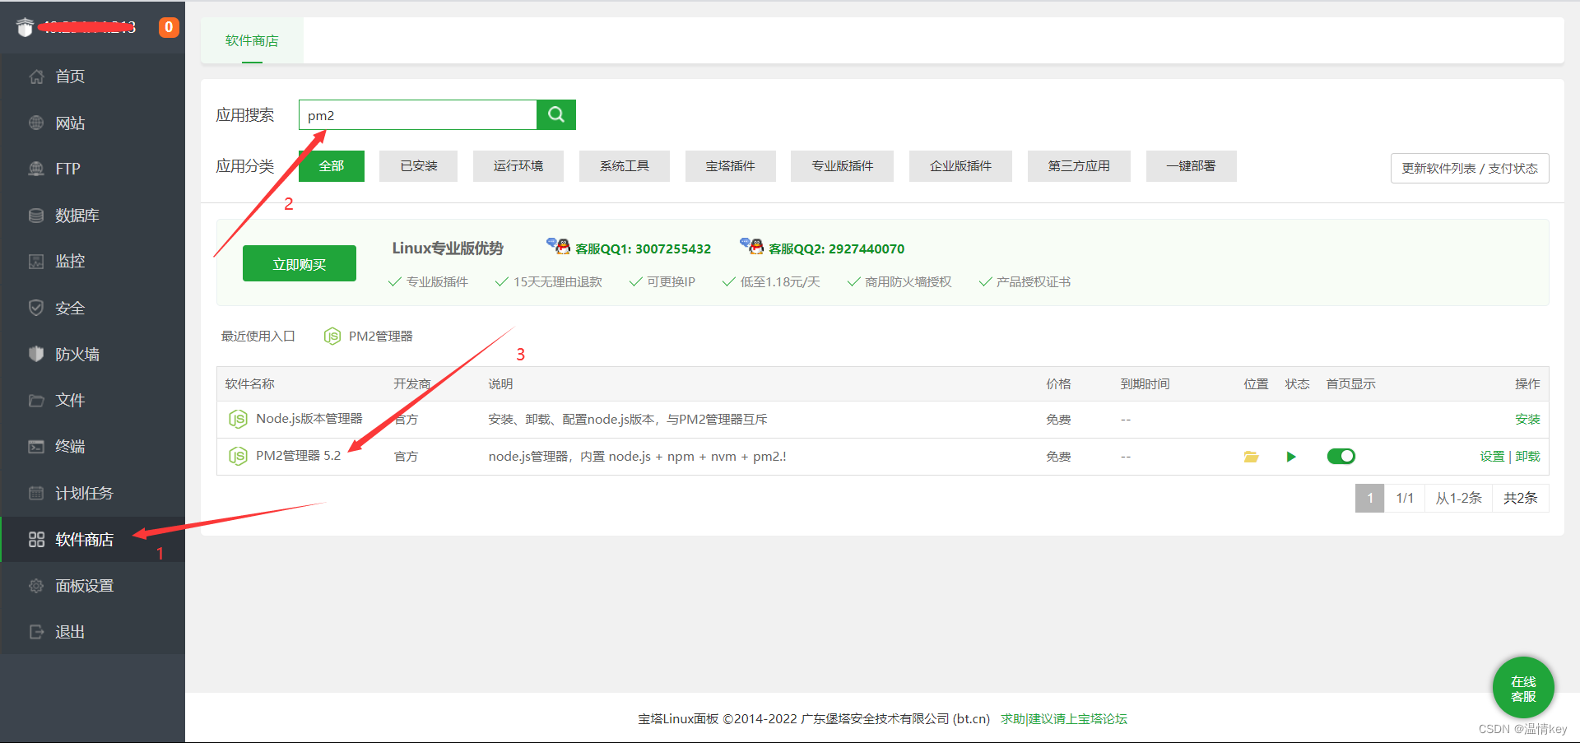
Task: Click the software store grid icon
Action: tap(36, 540)
